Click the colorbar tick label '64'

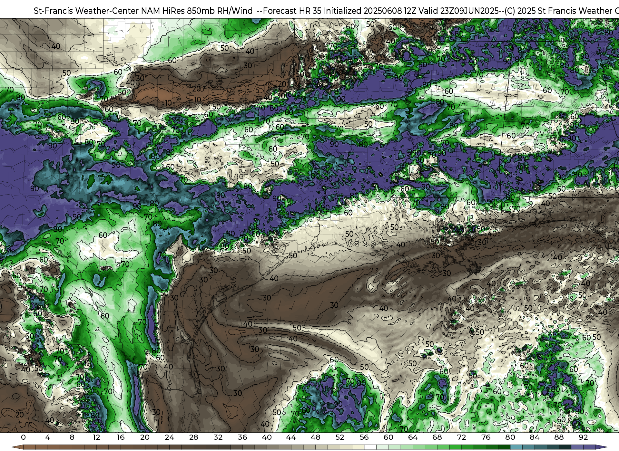[413, 437]
